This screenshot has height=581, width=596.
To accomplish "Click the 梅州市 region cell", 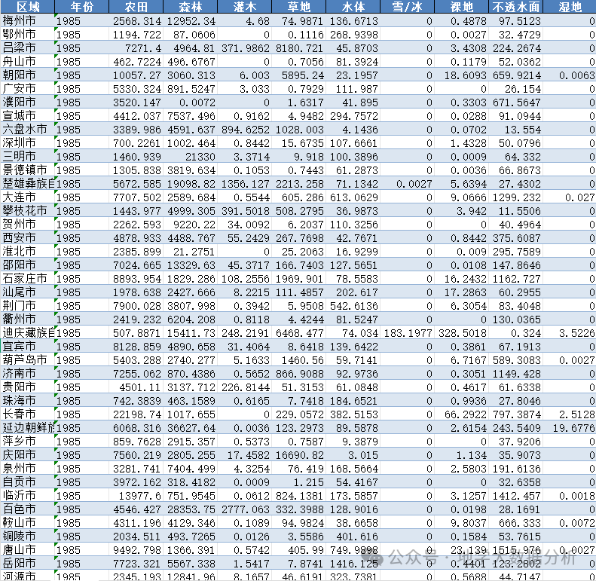I will [28, 21].
